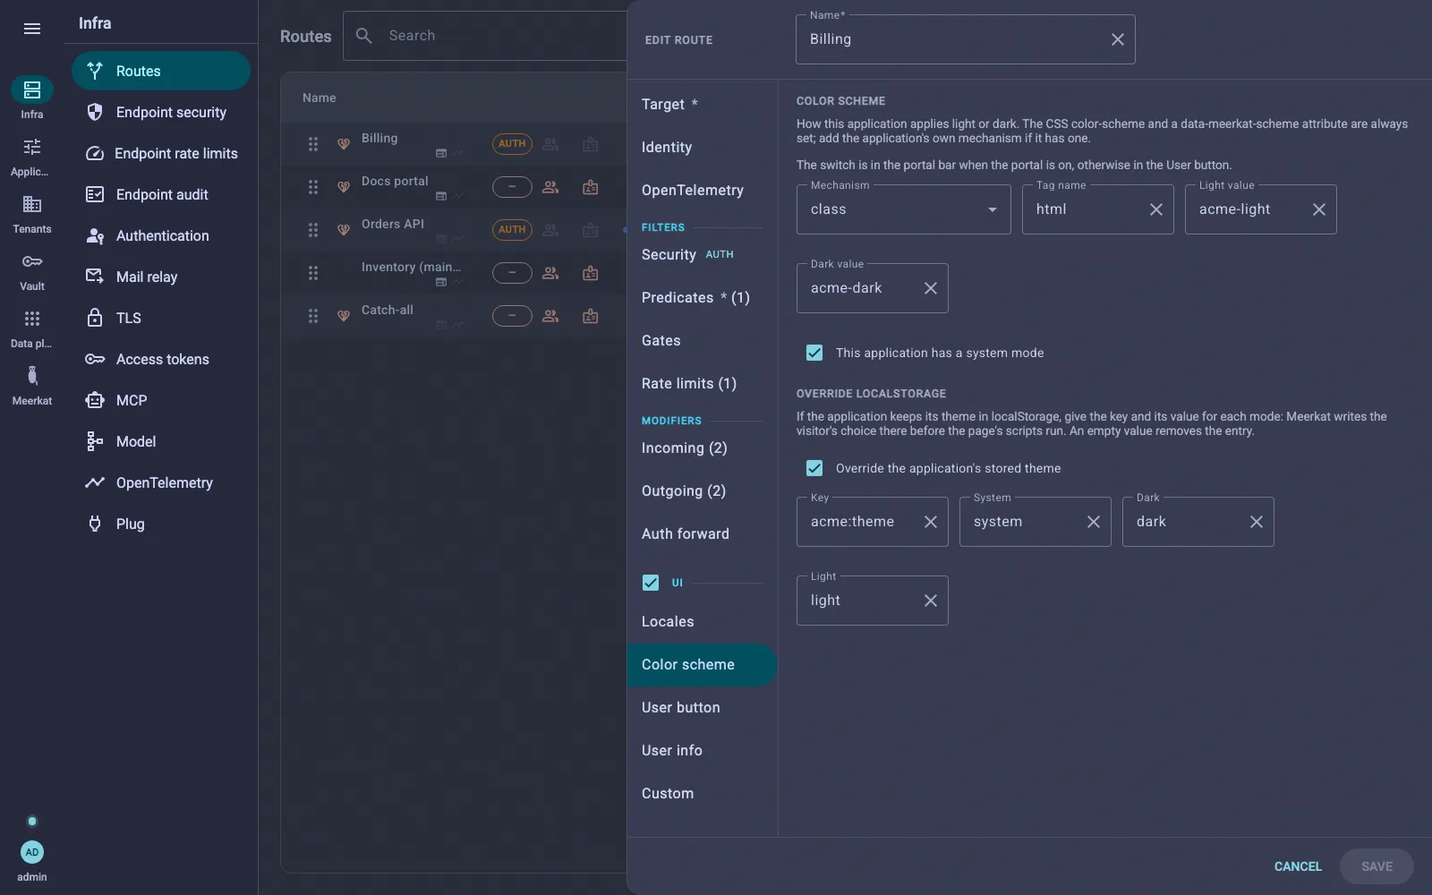1432x895 pixels.
Task: Clear the route Name field
Action: click(x=1118, y=39)
